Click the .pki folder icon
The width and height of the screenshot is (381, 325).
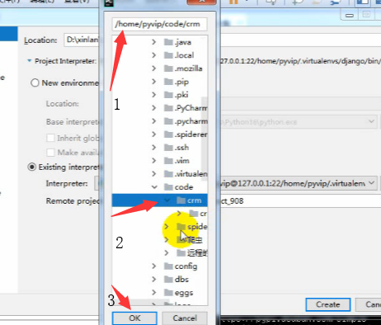click(168, 95)
